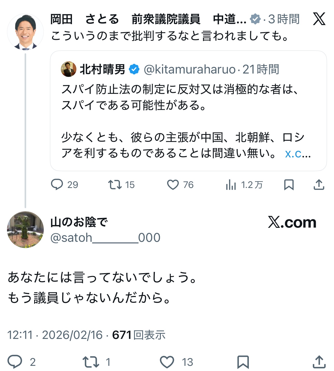Click the X logo in top right

tap(319, 19)
